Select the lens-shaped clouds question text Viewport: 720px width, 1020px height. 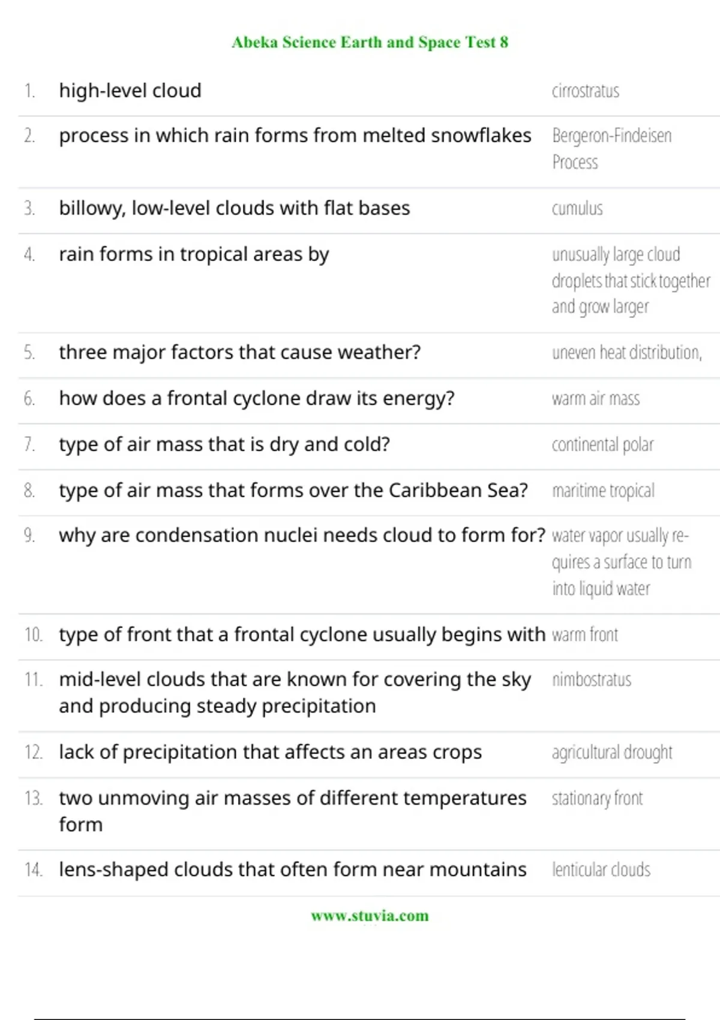[292, 869]
